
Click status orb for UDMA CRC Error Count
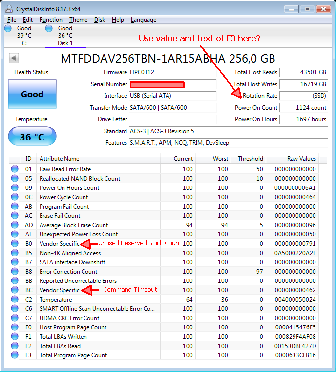(14, 318)
